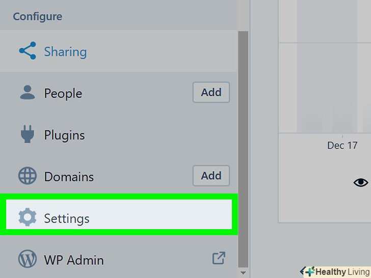Click the Settings gear icon

tap(28, 218)
